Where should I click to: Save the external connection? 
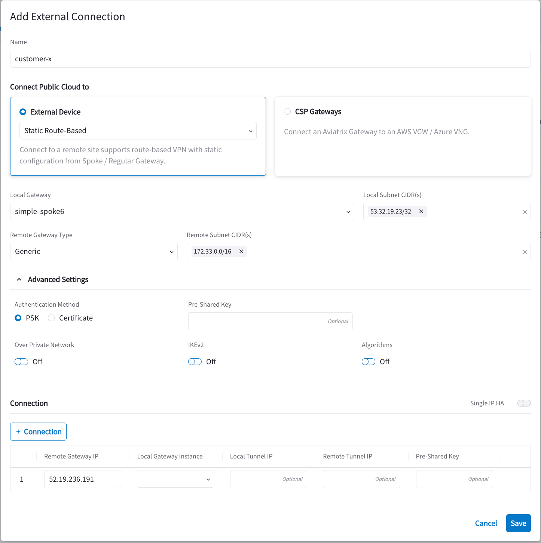coord(518,523)
